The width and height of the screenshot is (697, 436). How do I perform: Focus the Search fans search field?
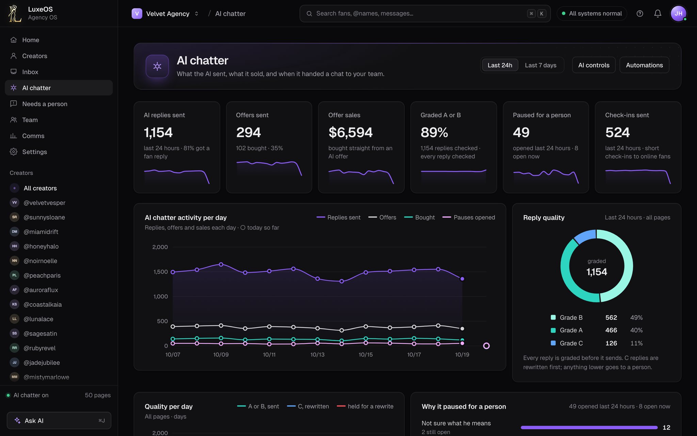(x=425, y=14)
